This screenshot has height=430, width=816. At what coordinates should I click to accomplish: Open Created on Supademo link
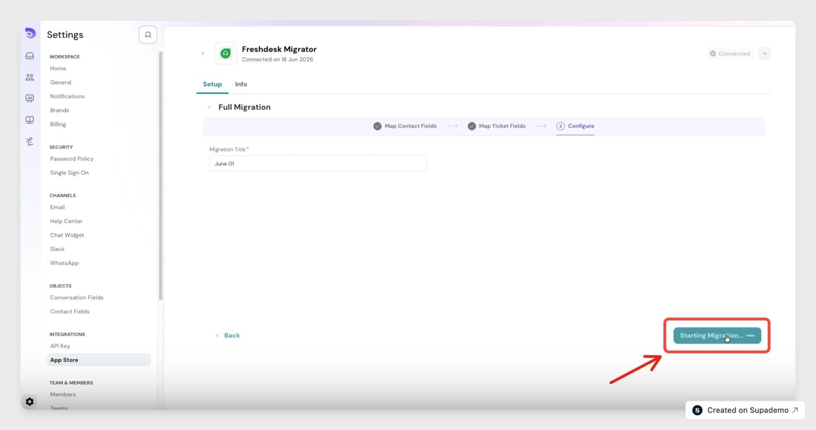click(745, 410)
